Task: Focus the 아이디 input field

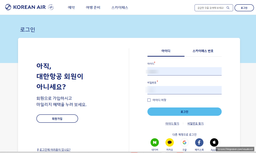Action: click(x=184, y=71)
